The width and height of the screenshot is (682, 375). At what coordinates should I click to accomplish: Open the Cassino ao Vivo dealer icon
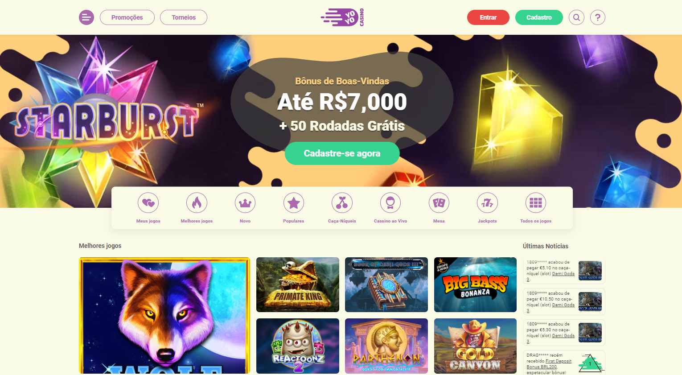coord(390,203)
